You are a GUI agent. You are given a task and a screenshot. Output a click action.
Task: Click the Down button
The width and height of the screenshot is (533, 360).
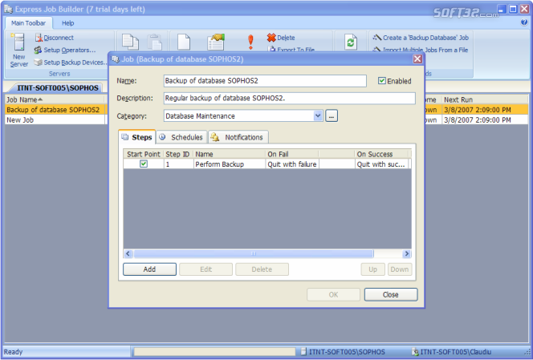click(x=400, y=269)
